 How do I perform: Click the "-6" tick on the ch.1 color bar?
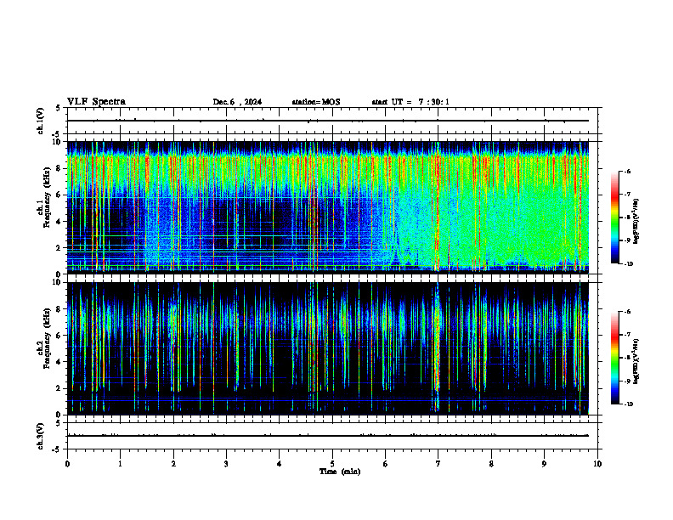(x=627, y=172)
